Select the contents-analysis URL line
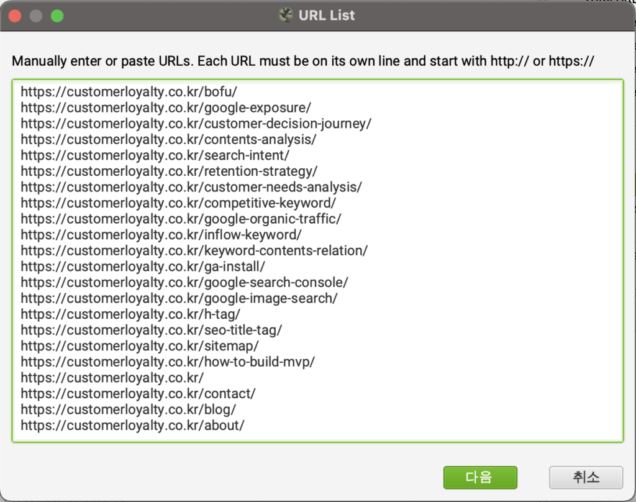This screenshot has height=502, width=636. click(x=168, y=139)
